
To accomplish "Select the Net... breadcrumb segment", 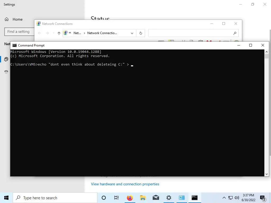I will (x=77, y=33).
